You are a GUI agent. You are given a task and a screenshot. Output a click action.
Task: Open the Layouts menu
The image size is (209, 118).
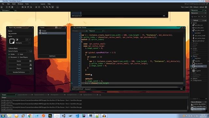click(43, 4)
